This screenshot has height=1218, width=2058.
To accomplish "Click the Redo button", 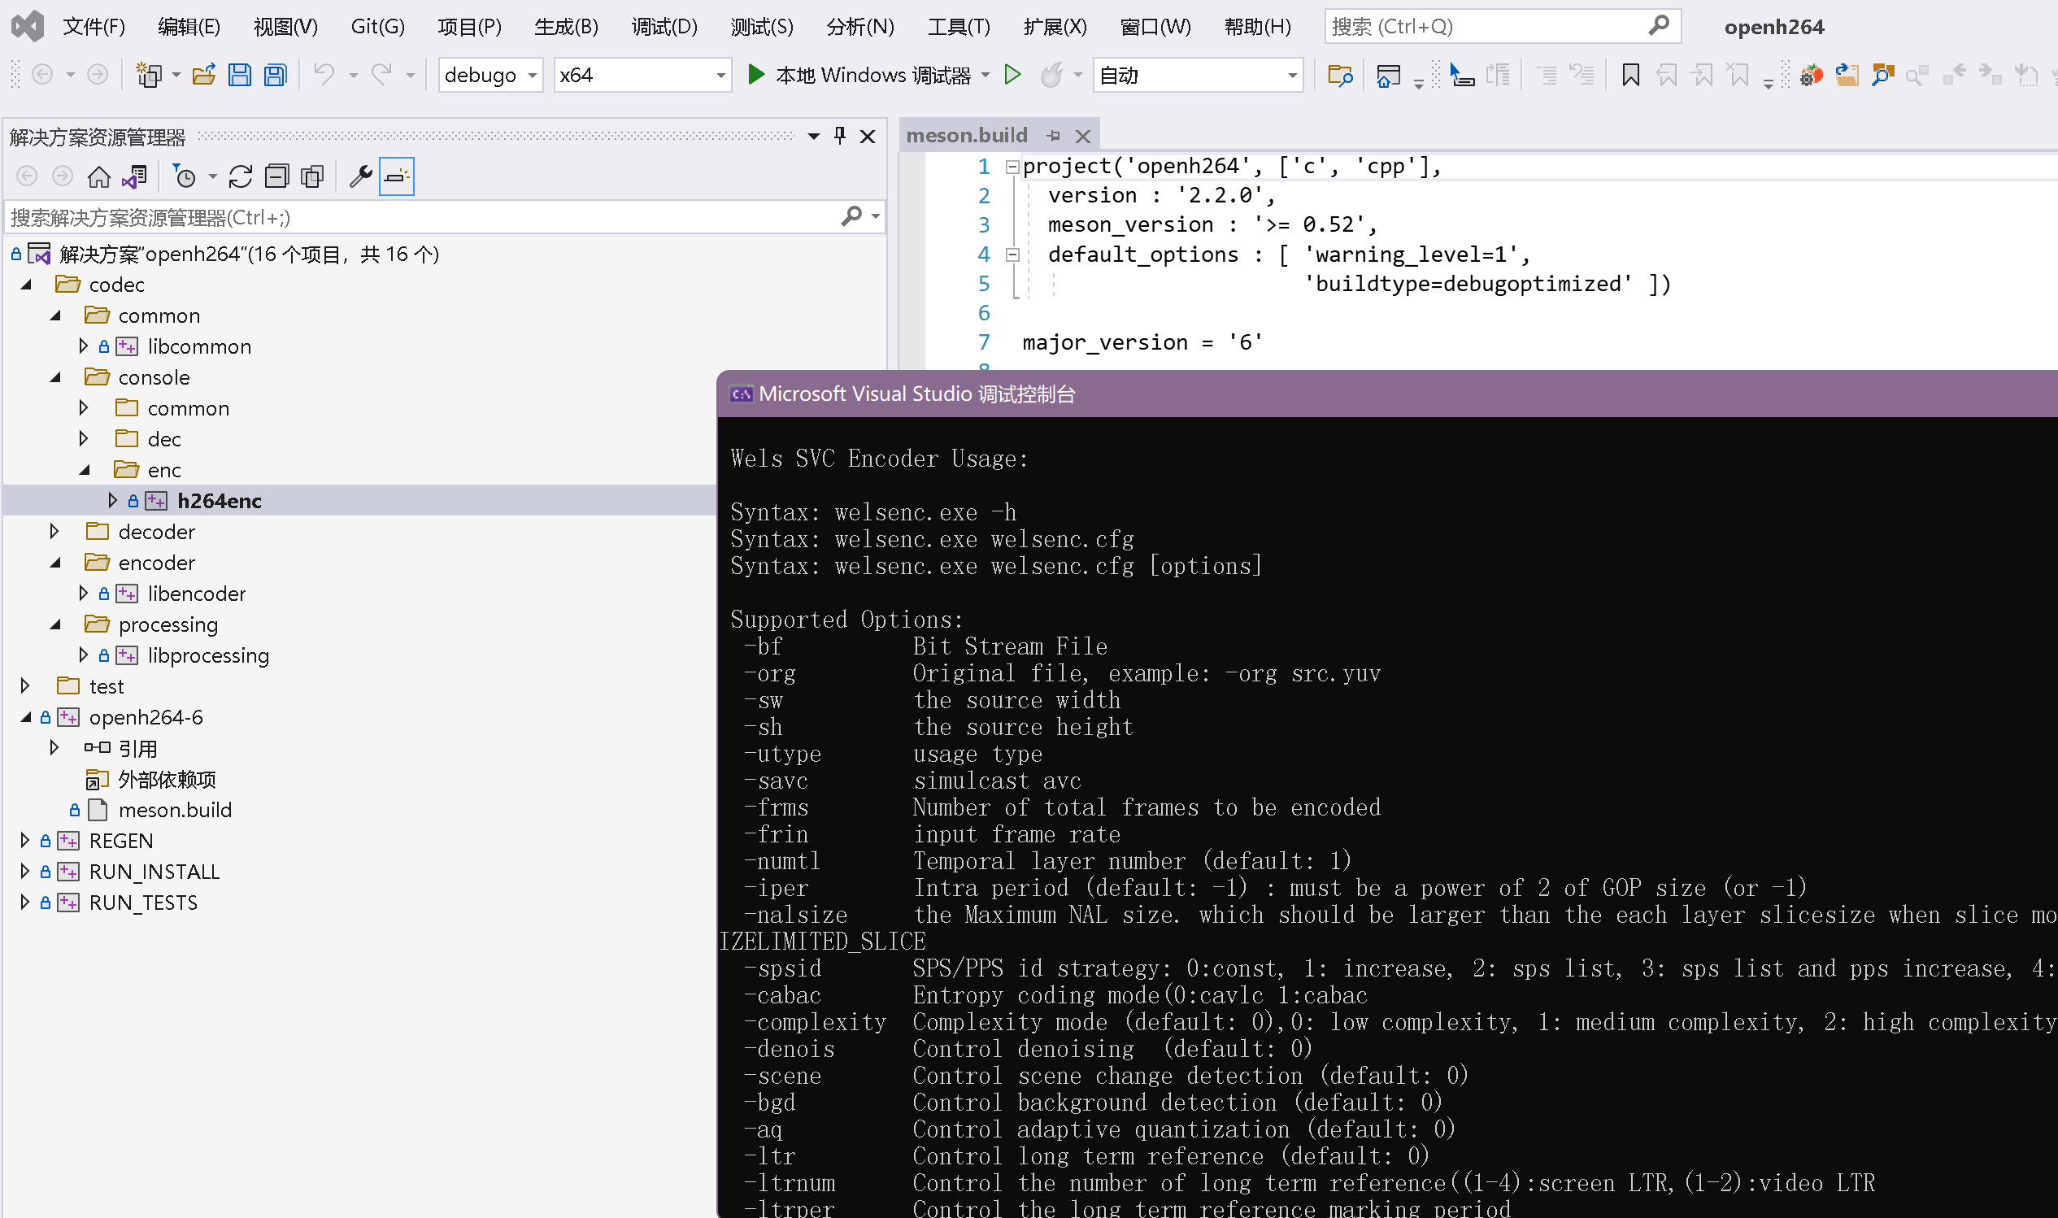I will click(x=381, y=74).
